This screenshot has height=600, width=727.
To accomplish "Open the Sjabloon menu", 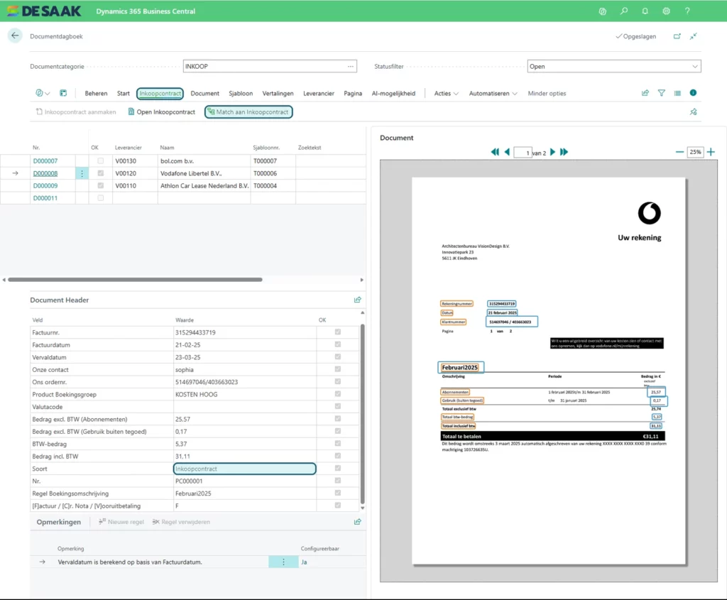I will 241,93.
